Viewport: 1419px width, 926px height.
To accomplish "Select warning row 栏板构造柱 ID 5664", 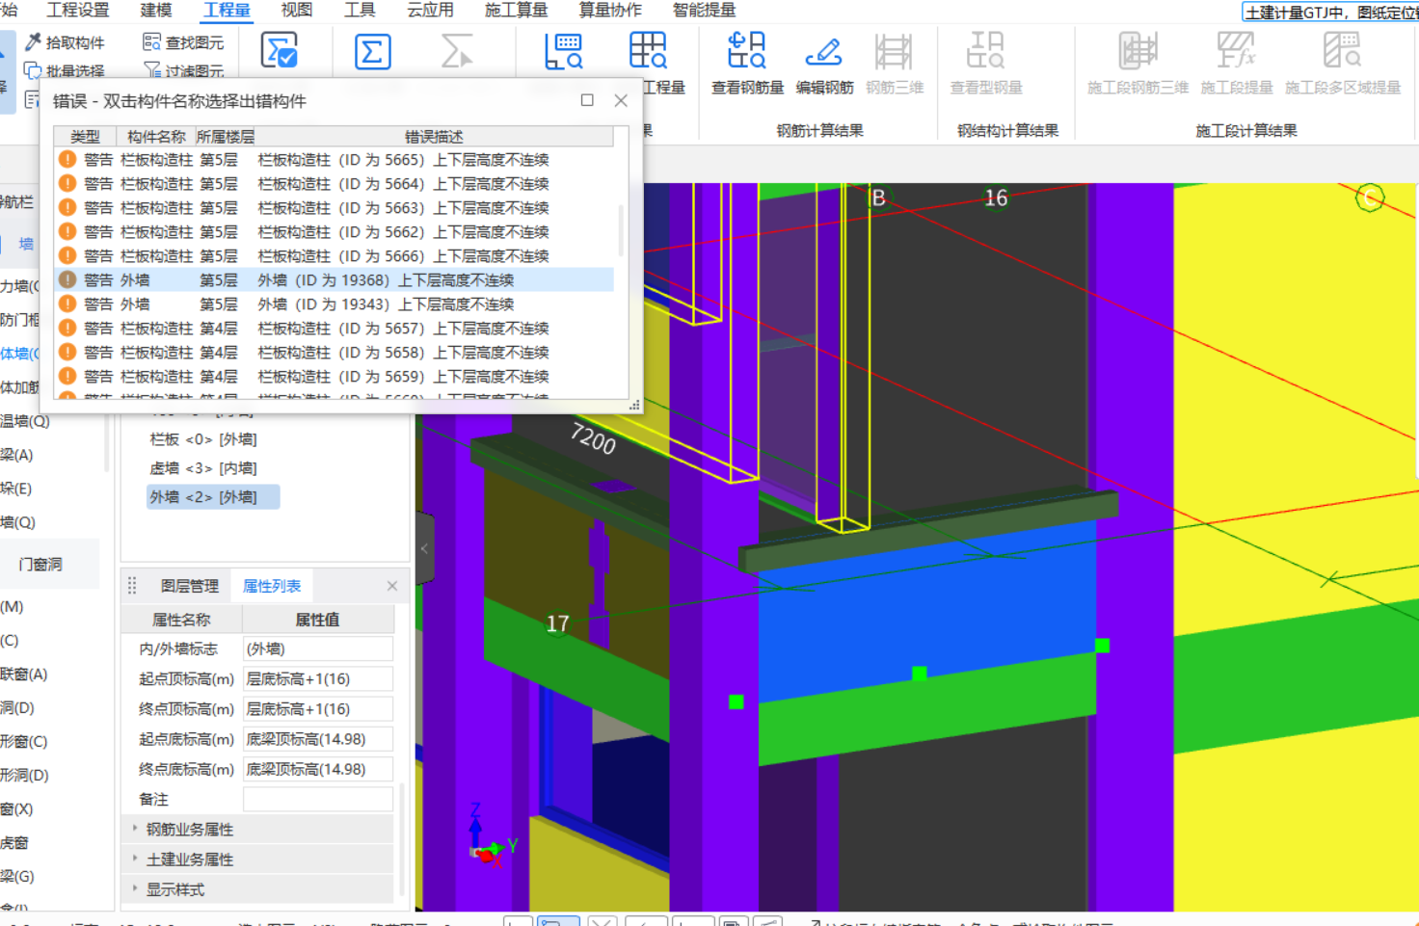I will [x=334, y=183].
